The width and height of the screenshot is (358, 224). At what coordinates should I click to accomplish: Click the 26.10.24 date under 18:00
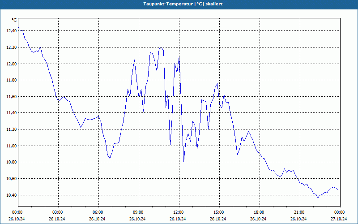258,219
